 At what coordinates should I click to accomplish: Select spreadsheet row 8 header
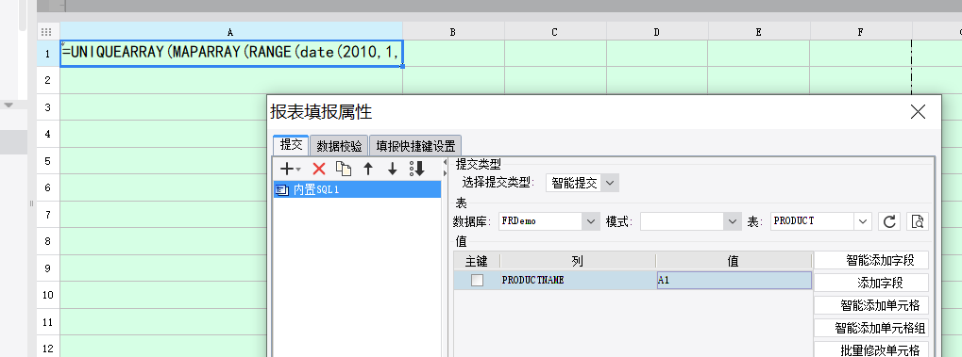[48, 241]
